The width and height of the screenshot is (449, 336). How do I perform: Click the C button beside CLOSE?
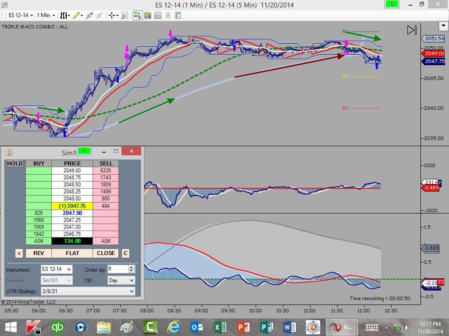tap(125, 253)
